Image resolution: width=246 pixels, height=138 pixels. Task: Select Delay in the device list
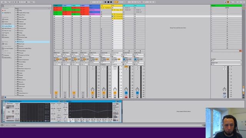click(x=21, y=33)
